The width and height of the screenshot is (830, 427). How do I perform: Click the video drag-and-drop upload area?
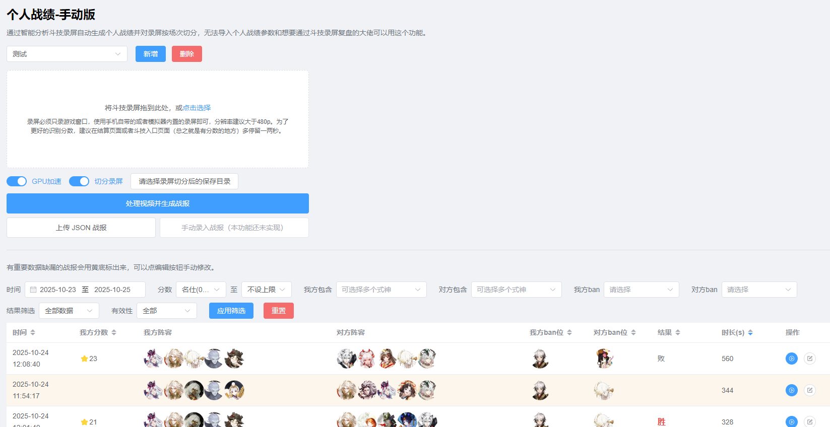[x=158, y=119]
